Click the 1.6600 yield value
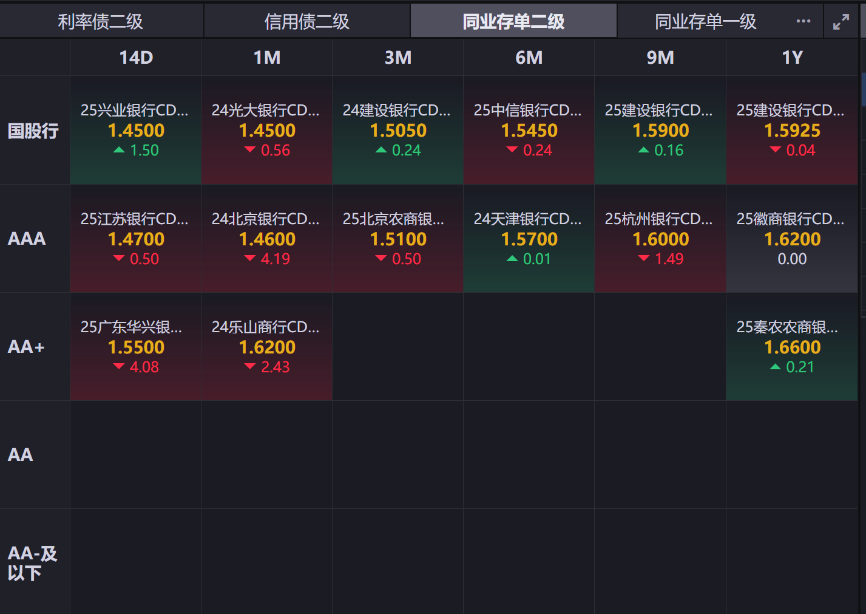Screen dimensions: 866x614 [792, 347]
